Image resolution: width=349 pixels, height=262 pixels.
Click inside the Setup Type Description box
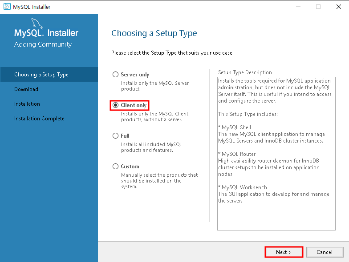(x=276, y=154)
